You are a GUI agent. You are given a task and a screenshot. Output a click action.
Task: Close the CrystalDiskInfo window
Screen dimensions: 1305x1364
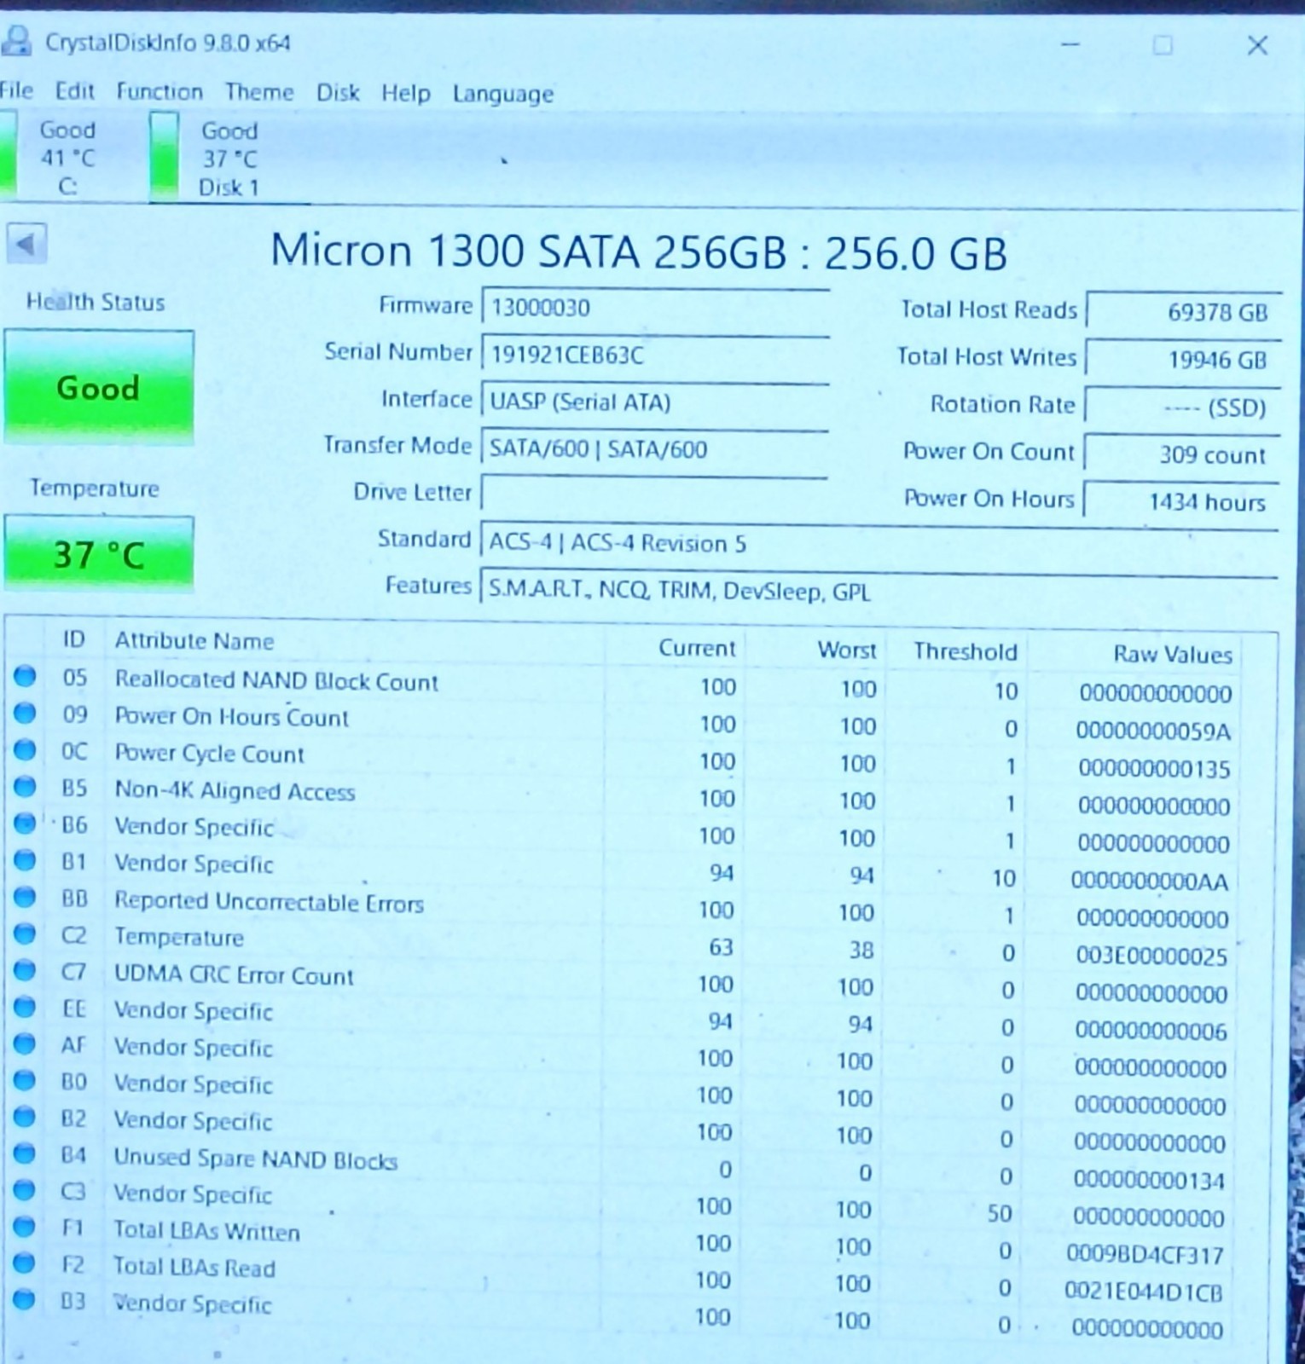1257,45
